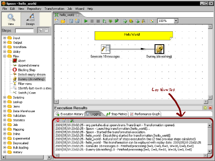Viewport: 215px width, 161px height.
Task: Select the Blocking Step item
Action: point(27,70)
